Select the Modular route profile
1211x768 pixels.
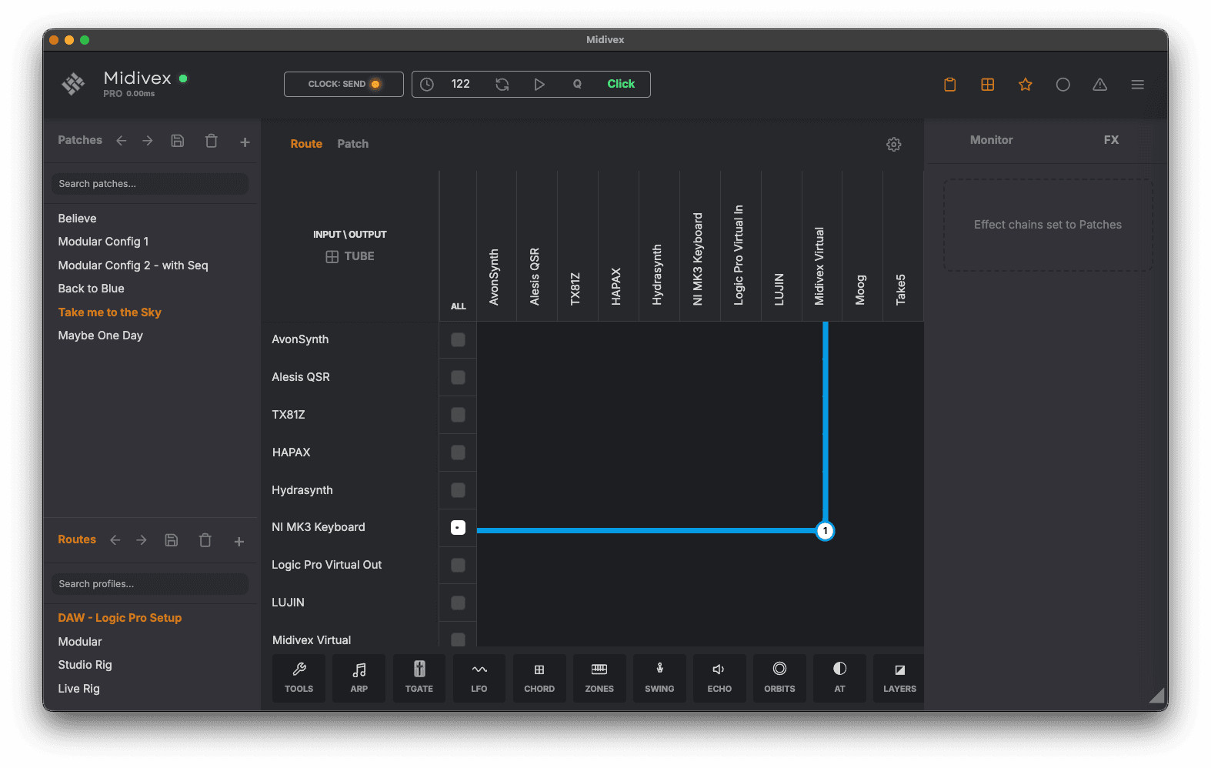(80, 642)
